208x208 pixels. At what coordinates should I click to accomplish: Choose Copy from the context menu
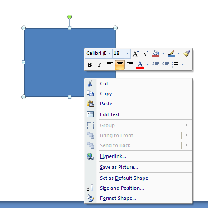click(139, 94)
